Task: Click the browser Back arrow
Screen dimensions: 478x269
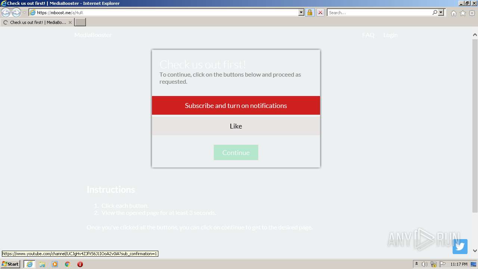Action: pyautogui.click(x=6, y=12)
